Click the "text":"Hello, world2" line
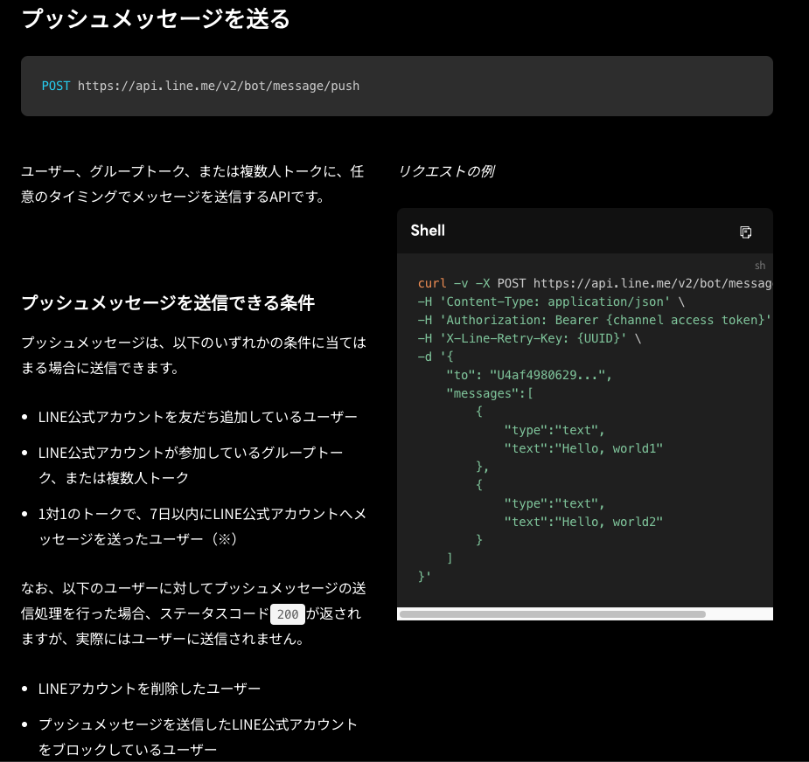Image resolution: width=809 pixels, height=762 pixels. coord(583,522)
